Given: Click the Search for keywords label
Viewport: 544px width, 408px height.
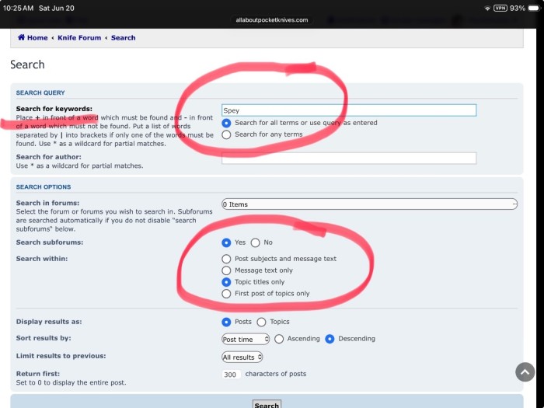Looking at the screenshot, I should tap(54, 109).
